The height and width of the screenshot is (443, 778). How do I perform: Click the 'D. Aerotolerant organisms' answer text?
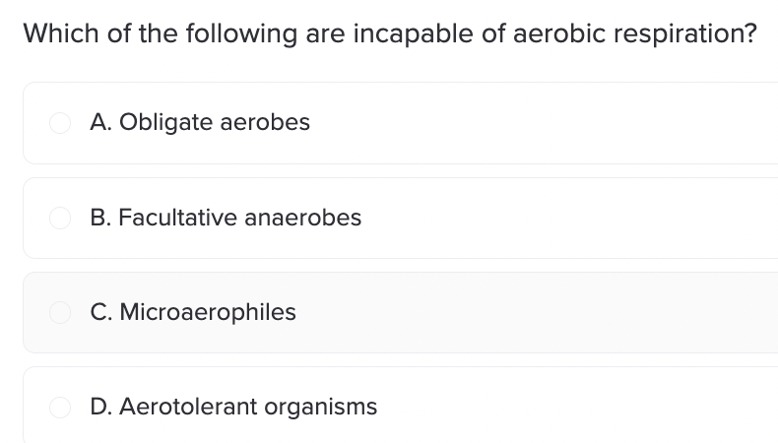tap(233, 408)
